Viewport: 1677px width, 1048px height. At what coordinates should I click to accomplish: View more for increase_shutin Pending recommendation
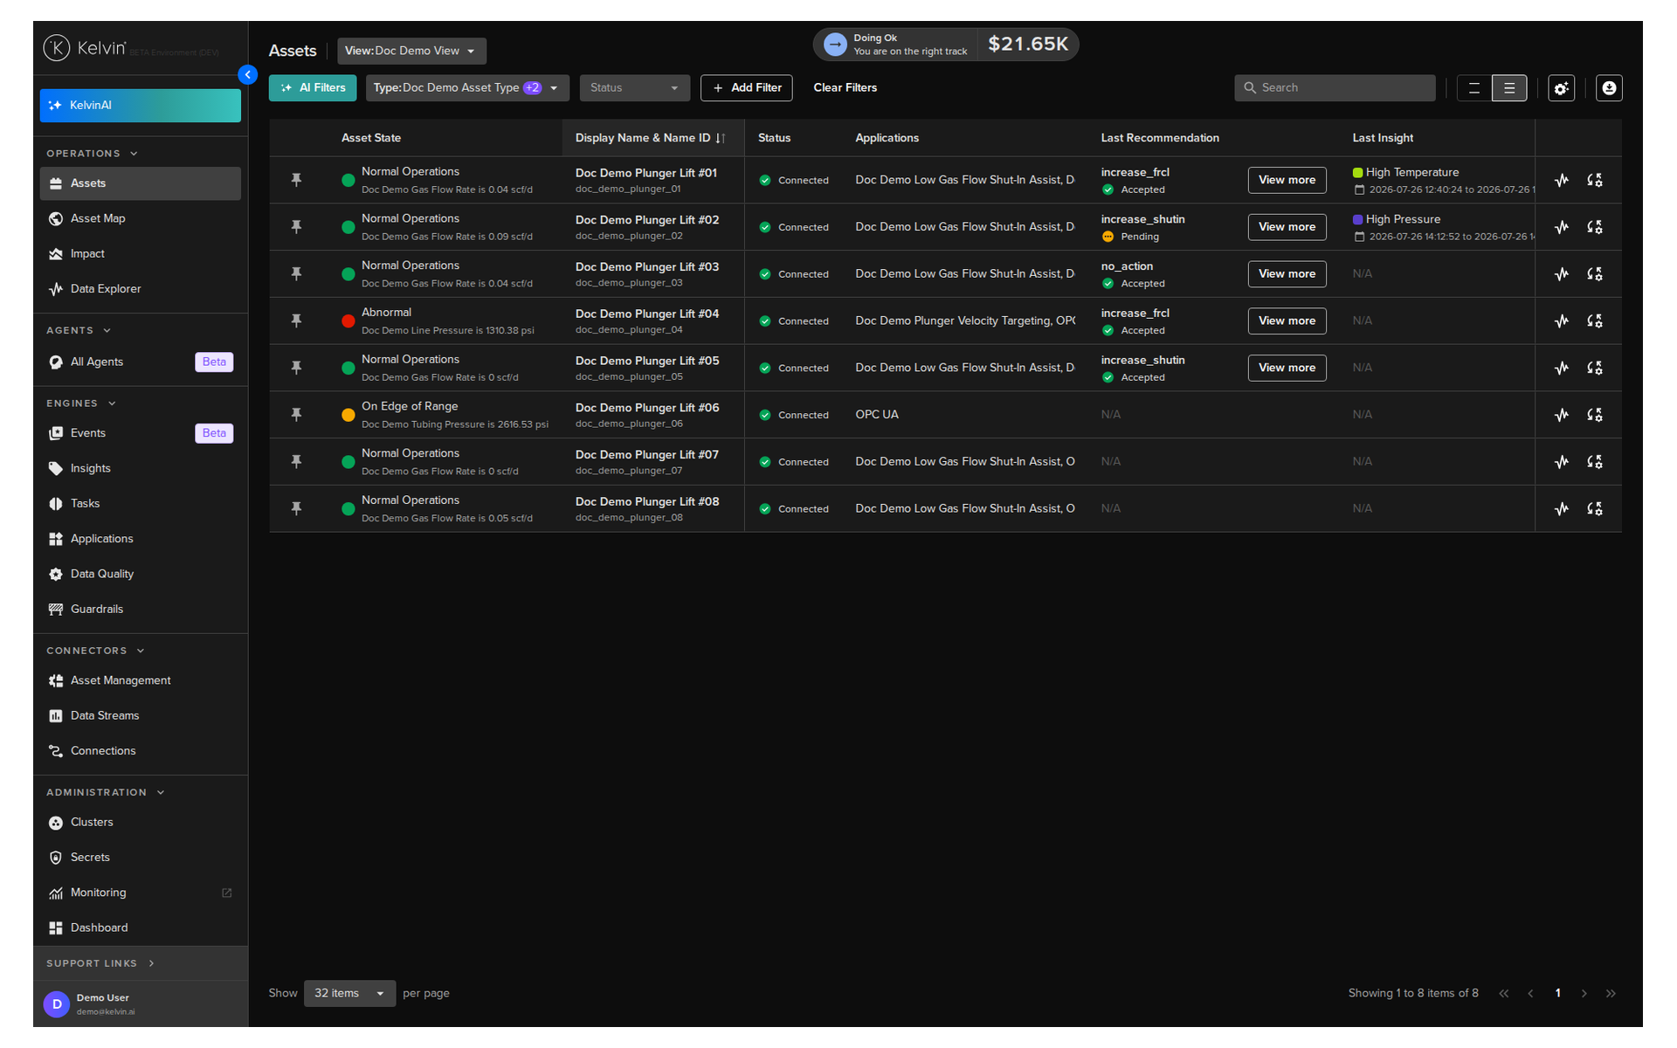pyautogui.click(x=1287, y=227)
